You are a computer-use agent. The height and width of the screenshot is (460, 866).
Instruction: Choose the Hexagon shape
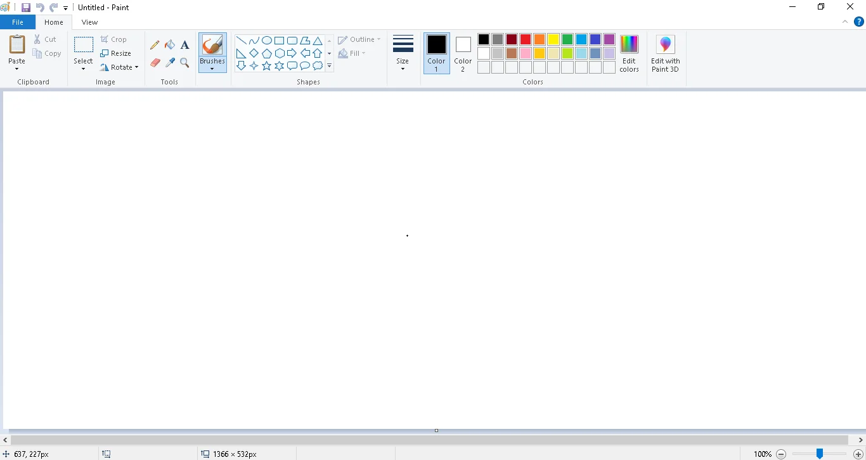coord(280,53)
